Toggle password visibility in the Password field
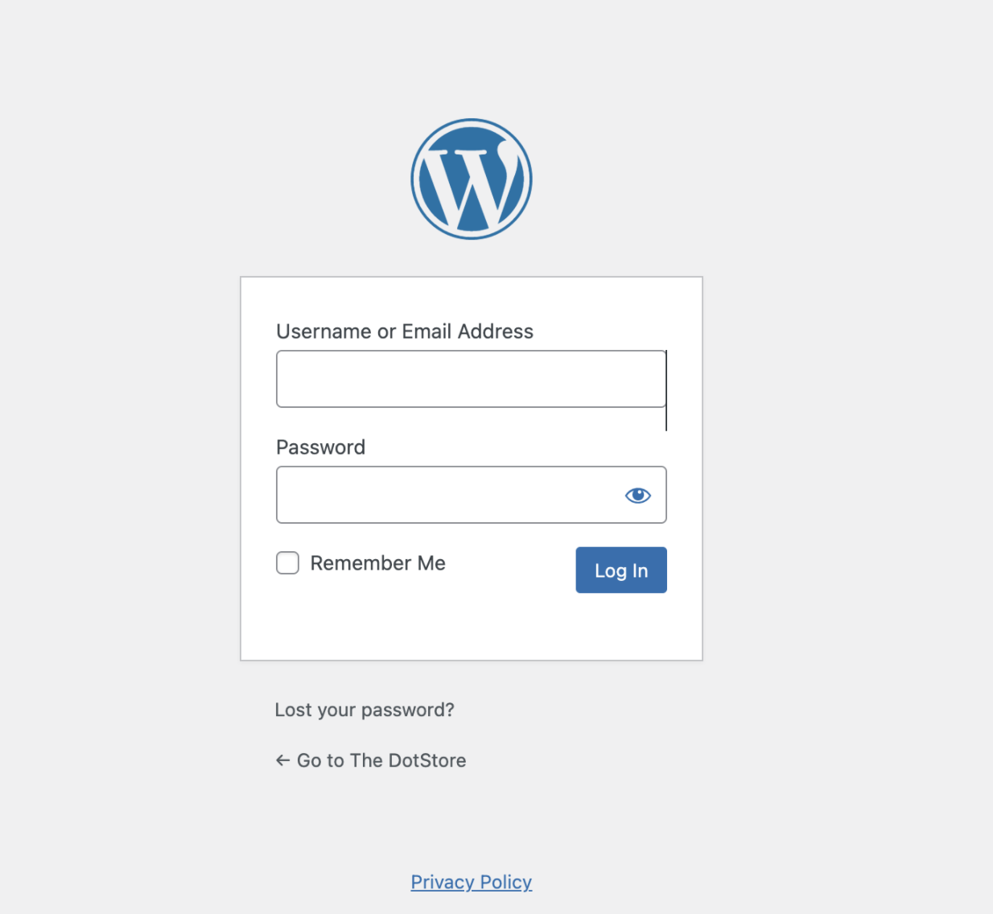 coord(638,495)
